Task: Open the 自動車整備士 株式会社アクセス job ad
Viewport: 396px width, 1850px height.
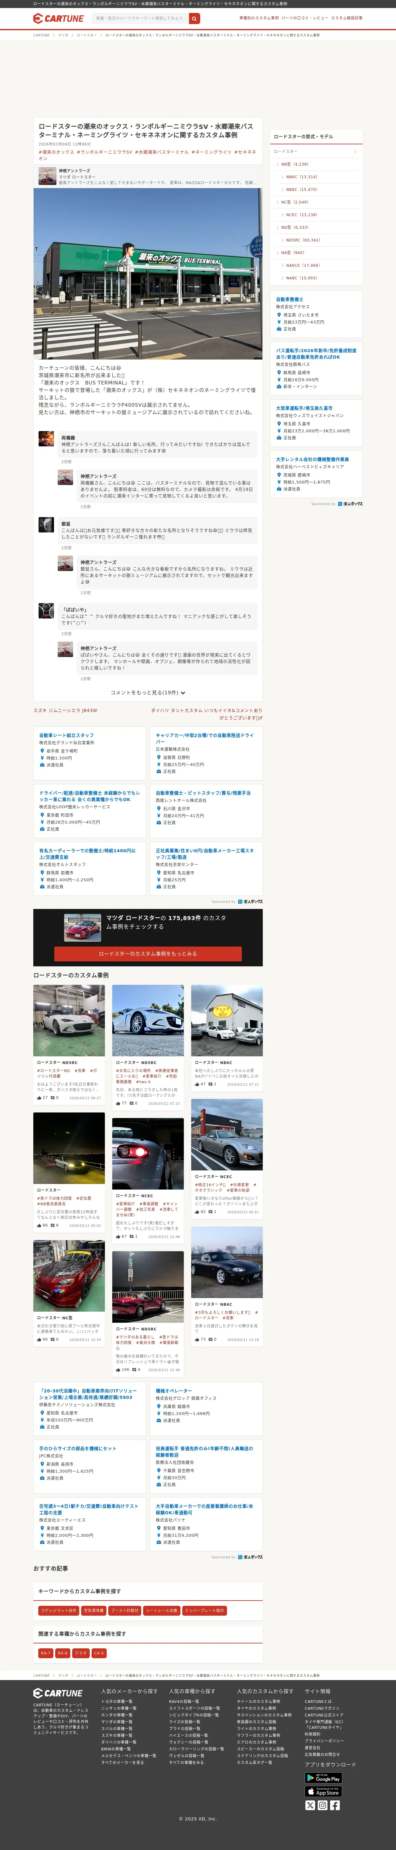Action: pos(316,314)
